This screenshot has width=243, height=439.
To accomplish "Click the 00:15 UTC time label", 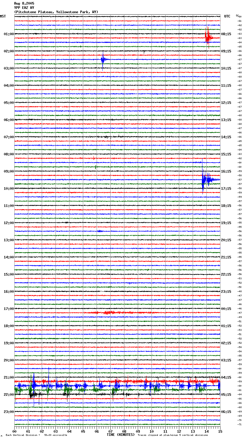I will (x=226, y=309).
